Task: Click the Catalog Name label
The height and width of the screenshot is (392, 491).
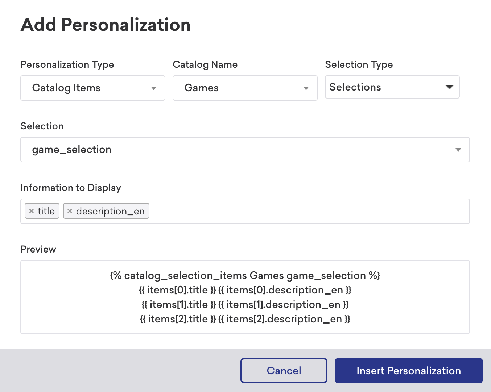Action: [205, 64]
